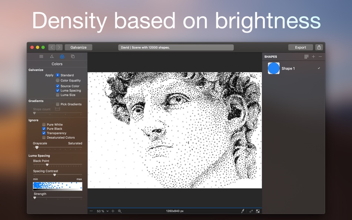Toggle the checkerboard background icon

point(258,211)
